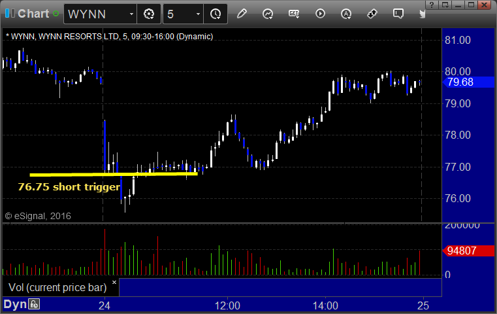Viewport: 497px width, 314px height.
Task: Click the 79.00 price axis label
Action: [458, 103]
